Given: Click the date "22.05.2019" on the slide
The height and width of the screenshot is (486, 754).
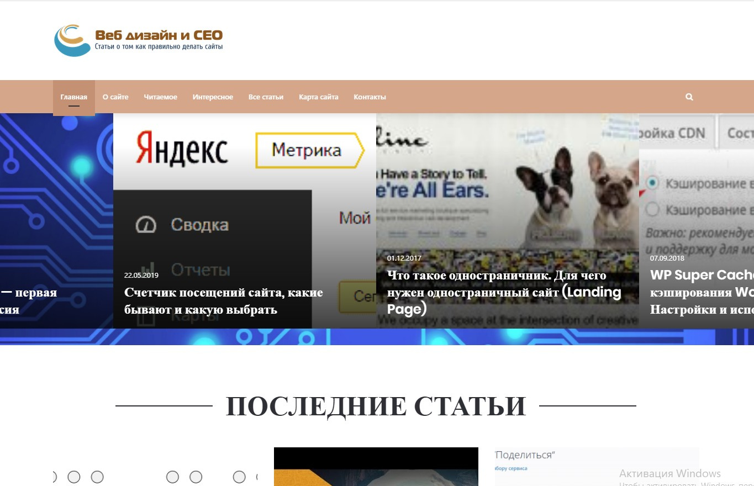Looking at the screenshot, I should pyautogui.click(x=141, y=275).
